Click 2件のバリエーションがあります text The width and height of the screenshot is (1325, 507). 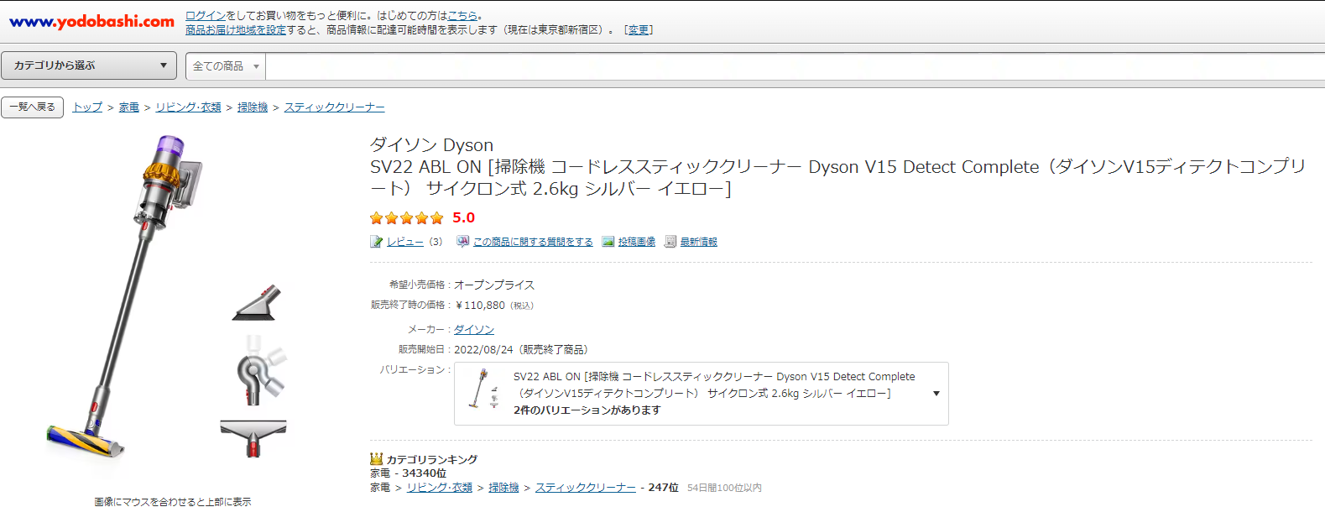pos(587,410)
